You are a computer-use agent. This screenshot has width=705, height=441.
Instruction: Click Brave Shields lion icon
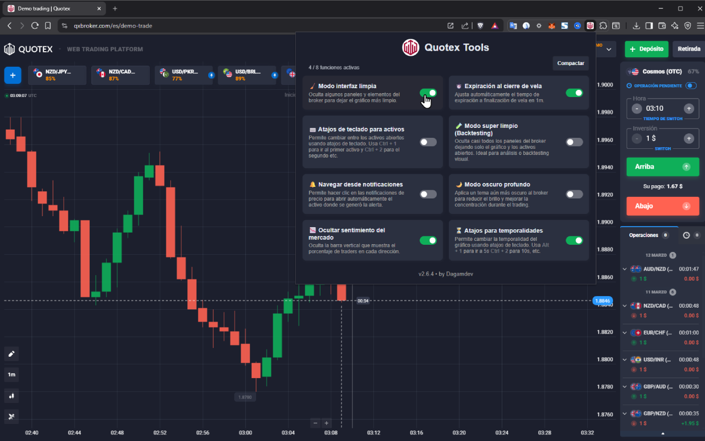480,25
